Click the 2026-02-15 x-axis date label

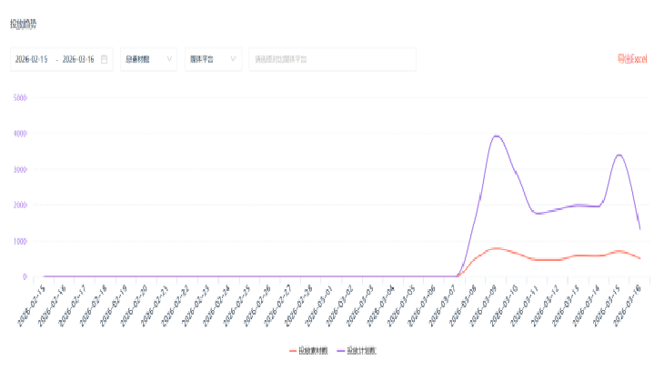click(31, 298)
